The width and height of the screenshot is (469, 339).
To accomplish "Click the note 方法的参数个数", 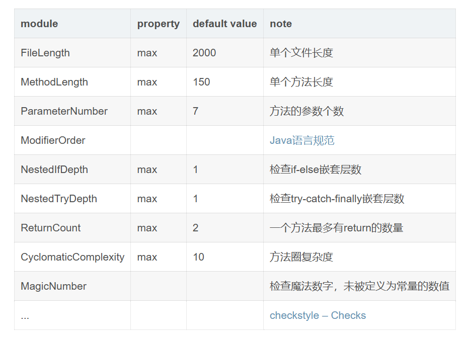I will (306, 111).
